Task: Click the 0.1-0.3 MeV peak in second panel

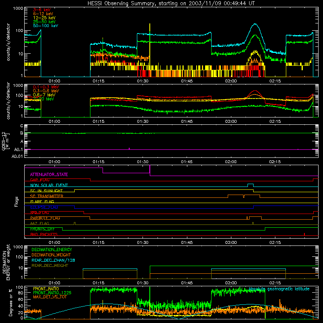Action: coord(255,90)
